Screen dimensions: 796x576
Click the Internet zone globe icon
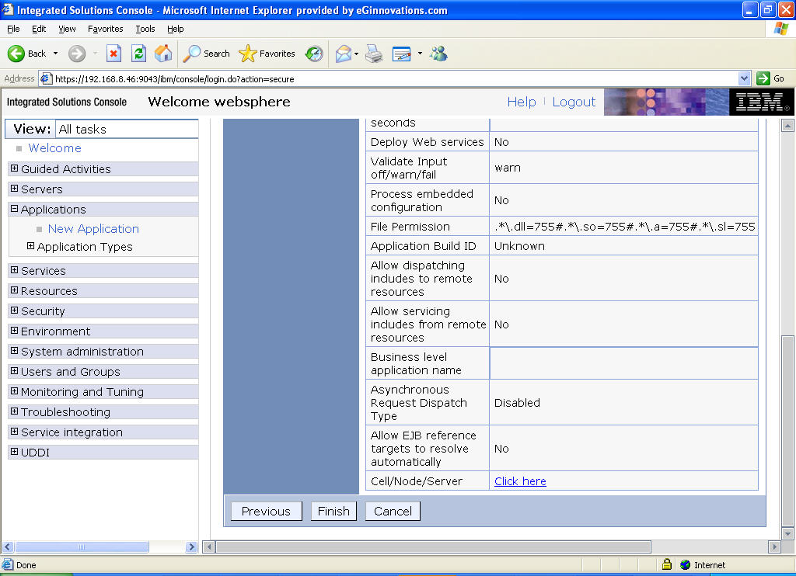(x=686, y=564)
